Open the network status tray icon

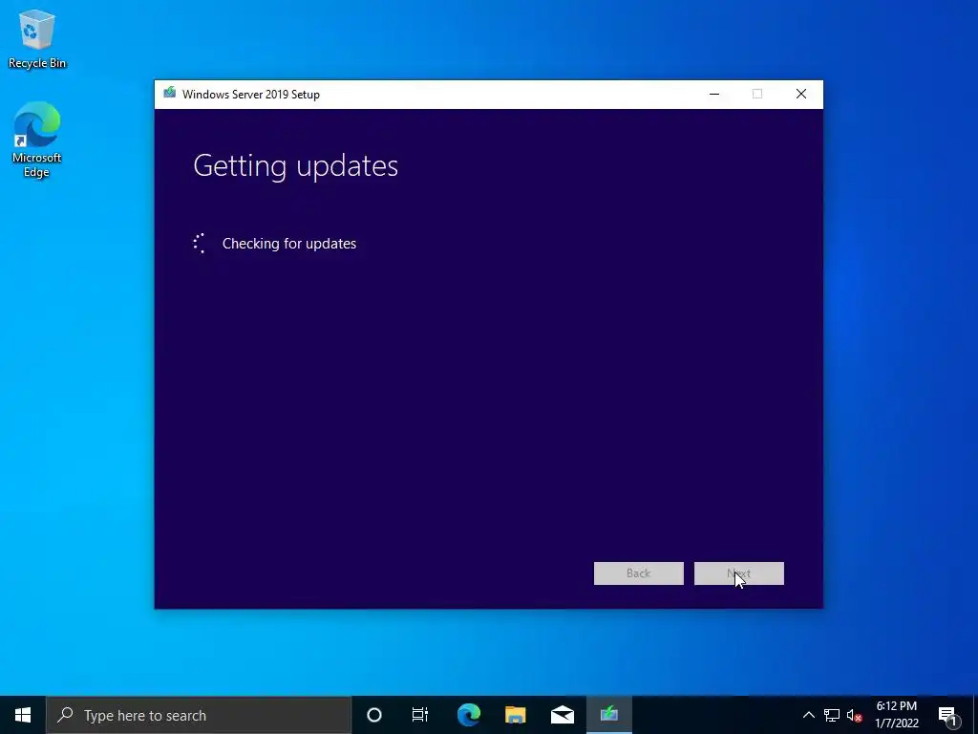[x=832, y=715]
